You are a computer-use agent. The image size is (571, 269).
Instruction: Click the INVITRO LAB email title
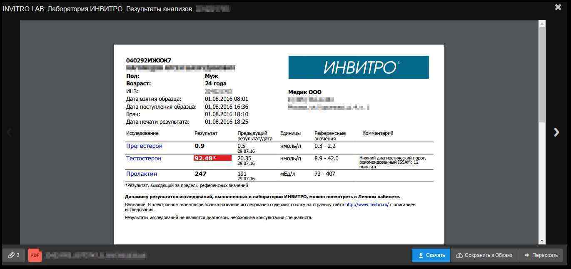coord(98,9)
